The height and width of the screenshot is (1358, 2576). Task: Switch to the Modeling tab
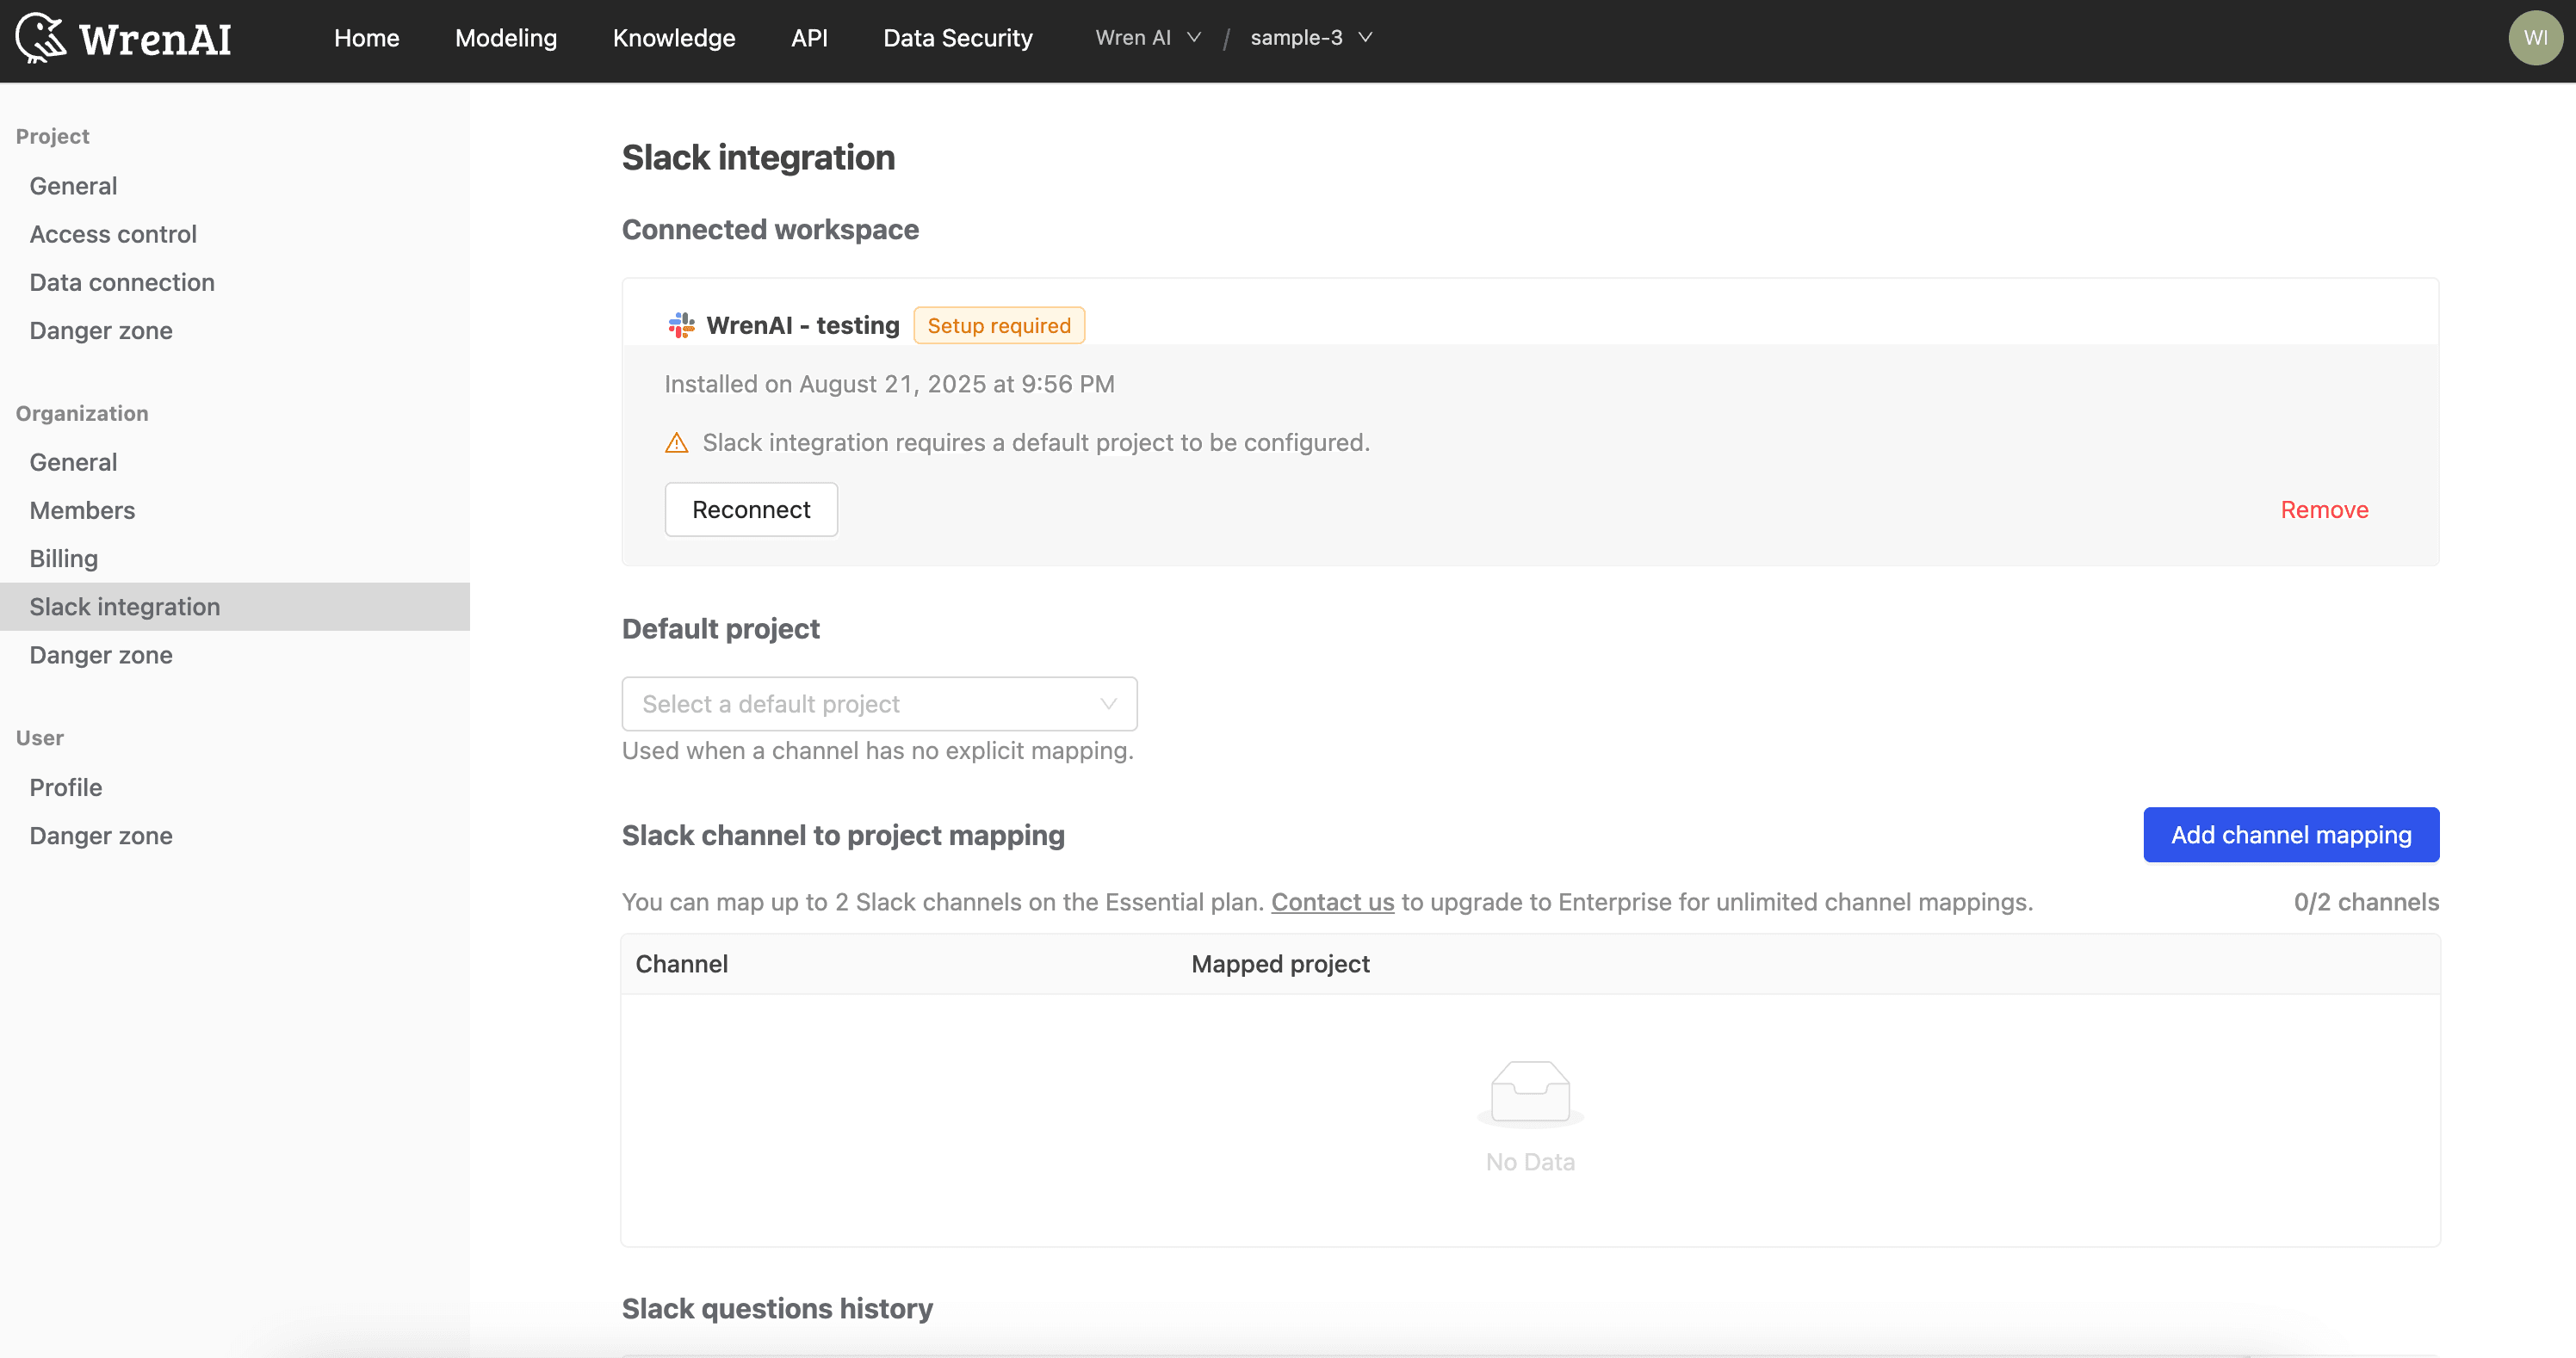pyautogui.click(x=506, y=37)
